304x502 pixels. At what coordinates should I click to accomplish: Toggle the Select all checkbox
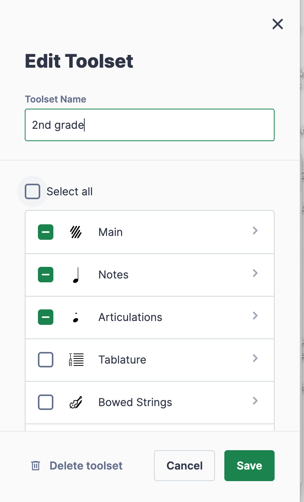32,191
